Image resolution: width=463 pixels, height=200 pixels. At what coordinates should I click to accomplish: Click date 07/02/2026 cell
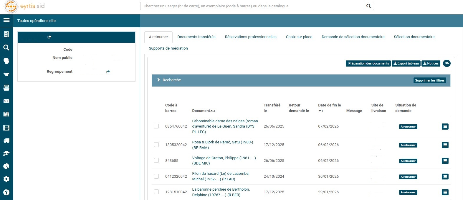(328, 126)
